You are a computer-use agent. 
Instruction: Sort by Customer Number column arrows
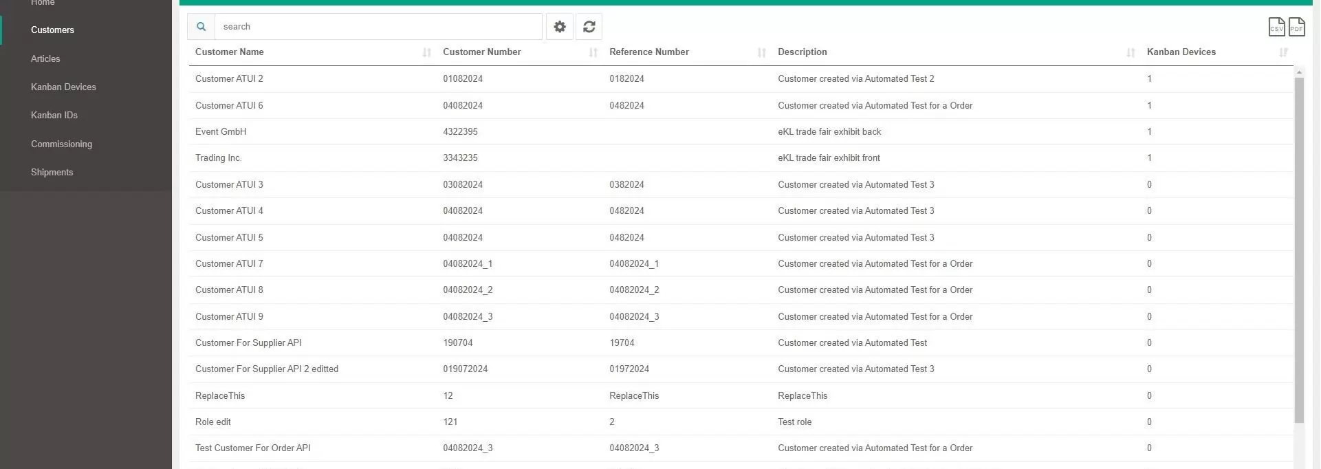(x=593, y=52)
